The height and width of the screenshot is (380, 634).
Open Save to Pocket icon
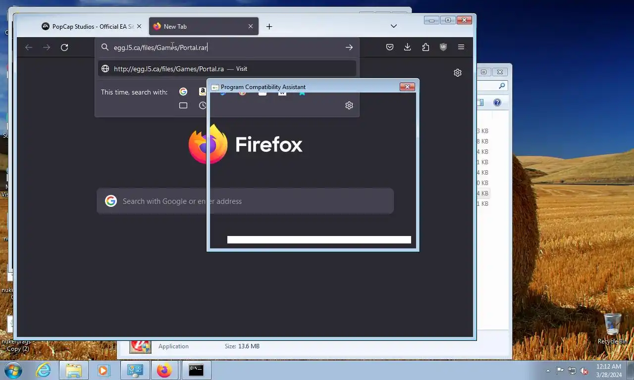(x=390, y=47)
